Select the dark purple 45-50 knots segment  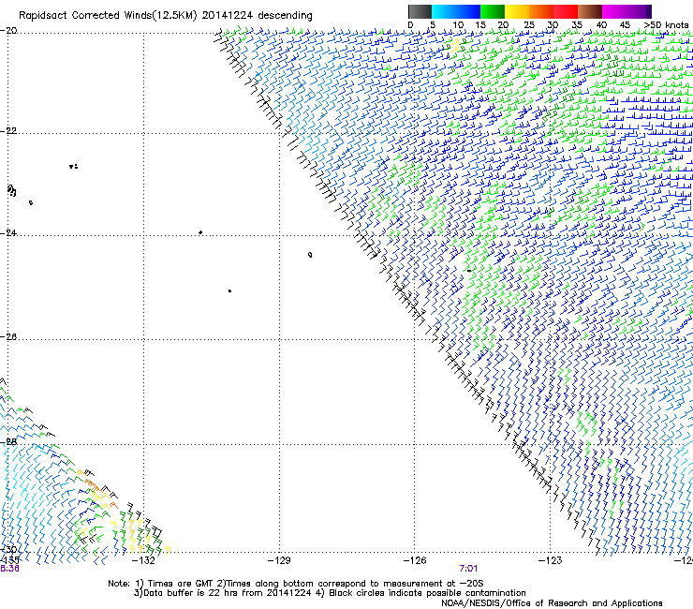[639, 11]
